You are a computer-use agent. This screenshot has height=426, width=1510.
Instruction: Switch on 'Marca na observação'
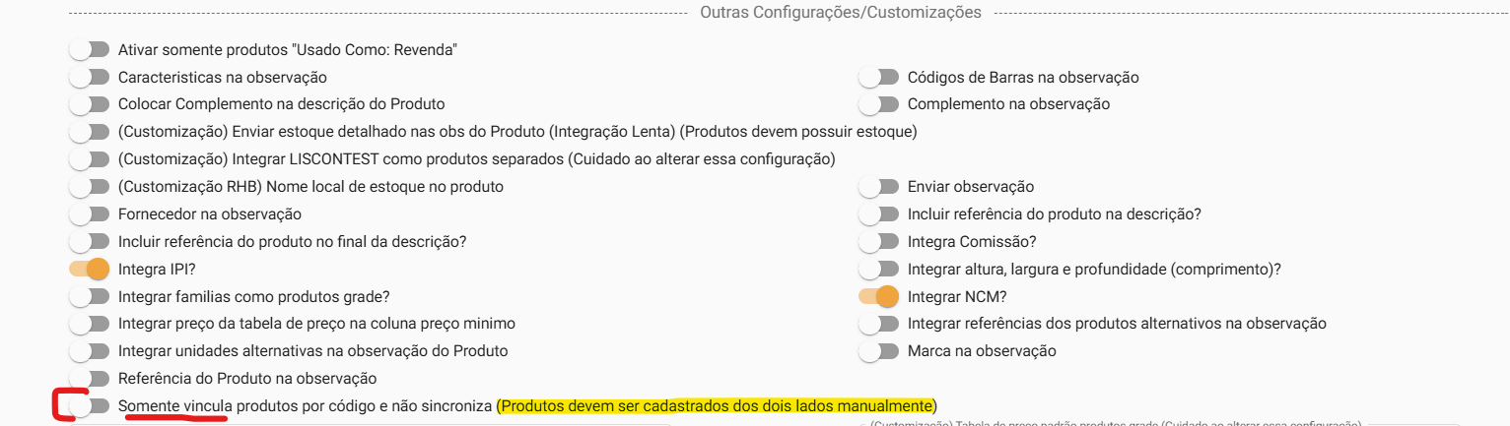click(879, 351)
